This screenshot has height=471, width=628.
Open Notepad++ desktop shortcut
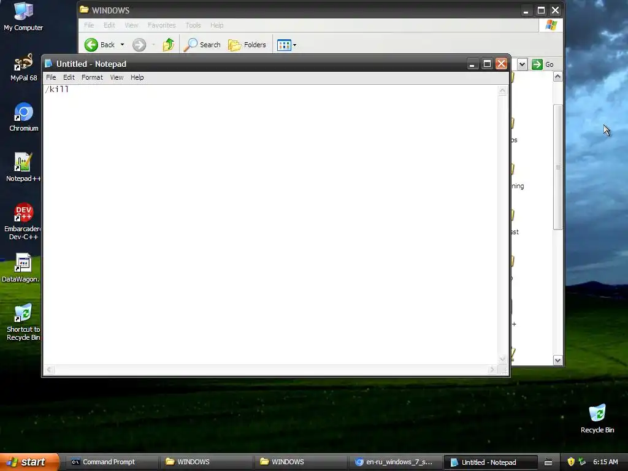(23, 167)
